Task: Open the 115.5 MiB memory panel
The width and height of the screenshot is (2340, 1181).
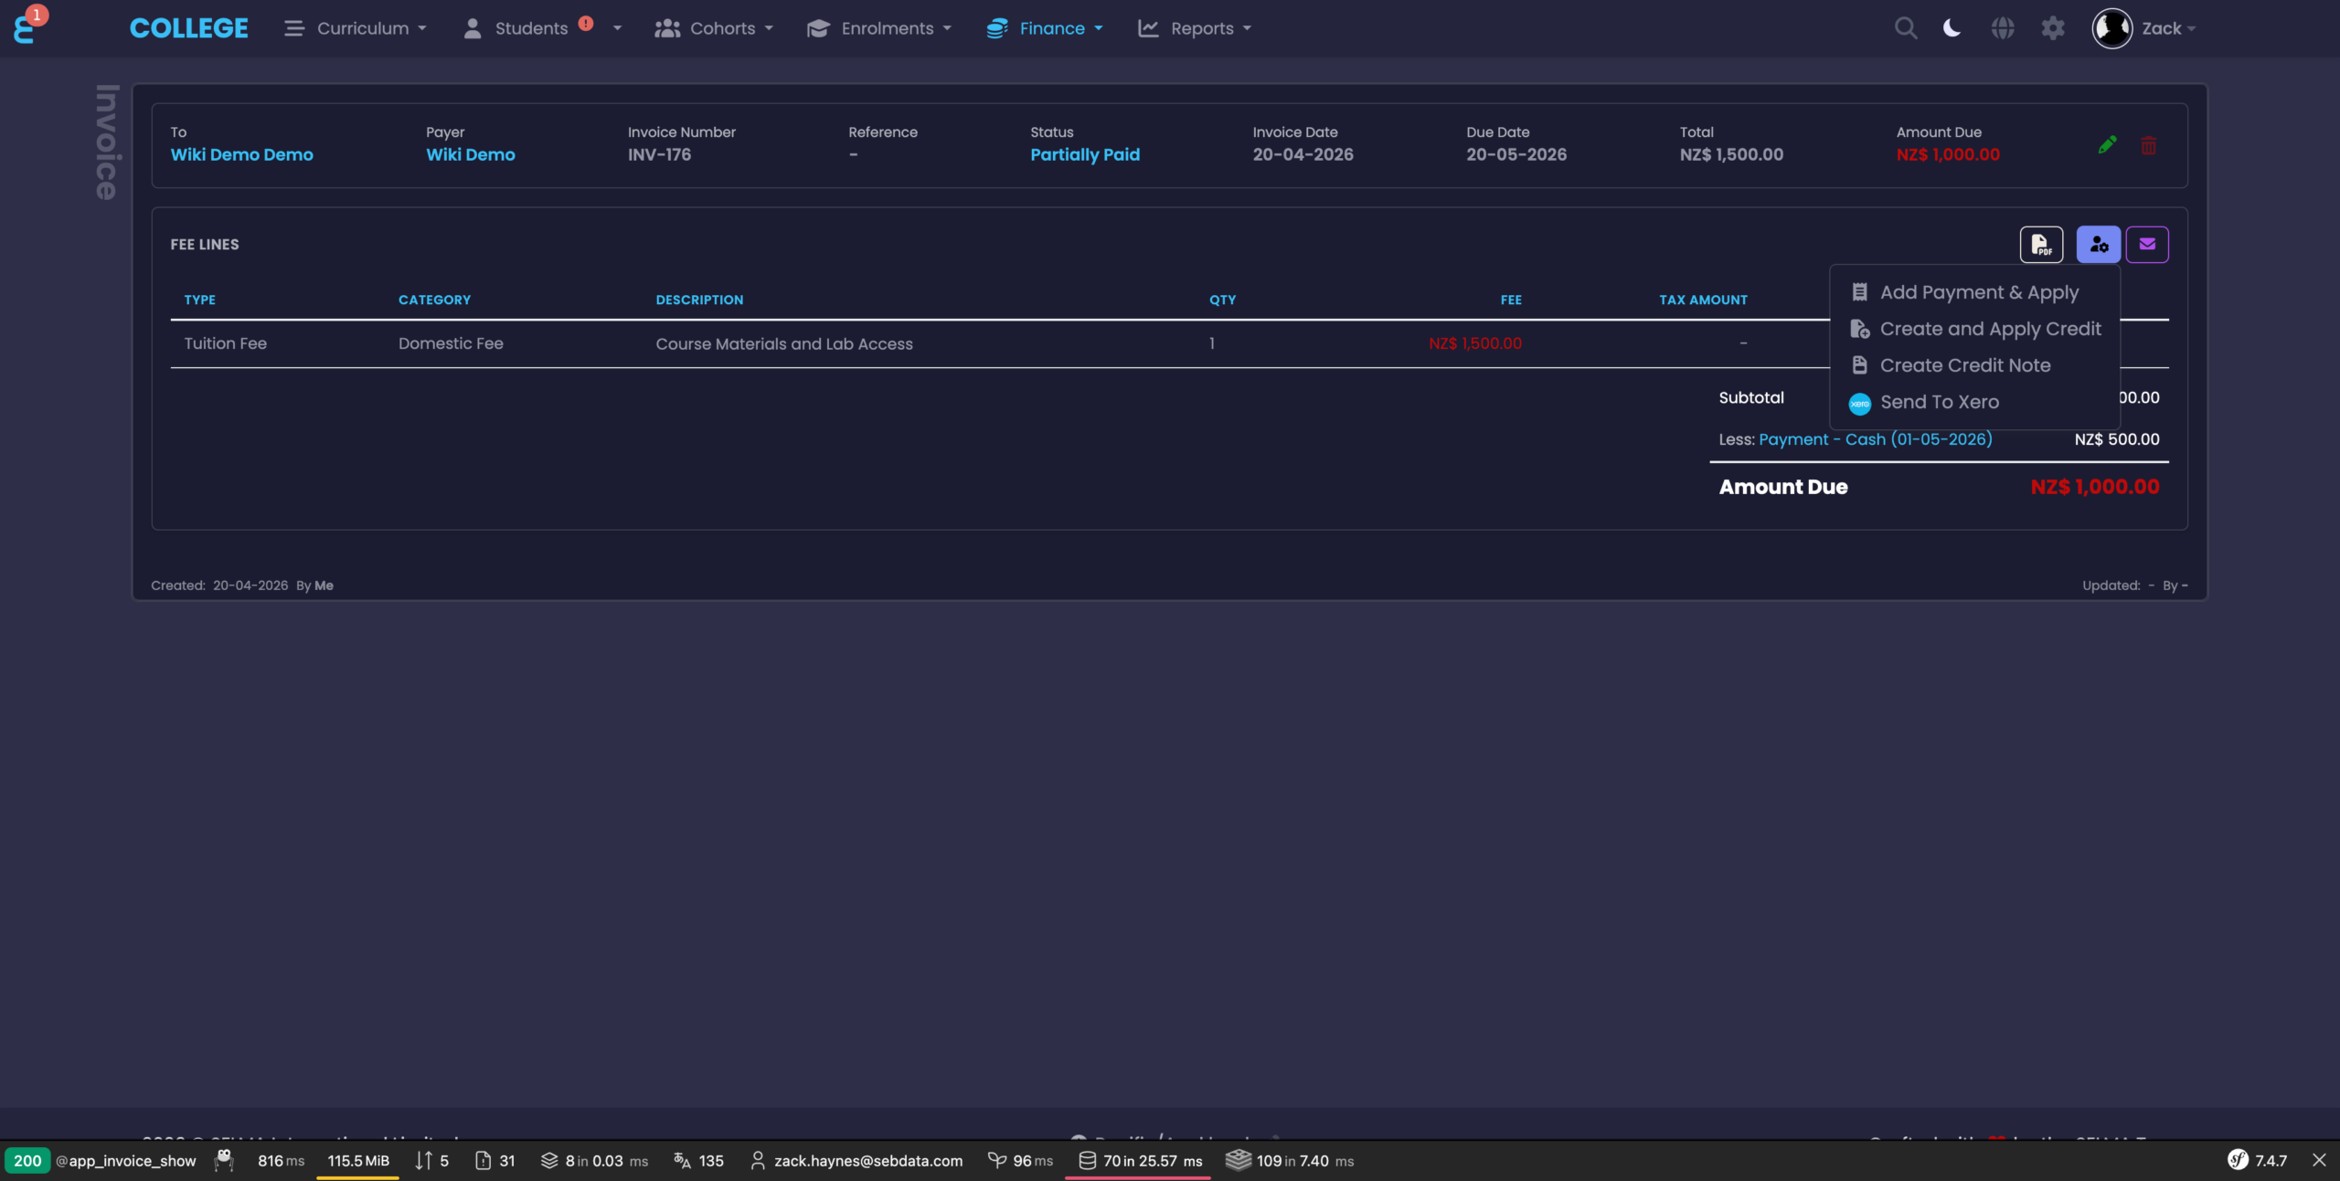Action: (358, 1161)
